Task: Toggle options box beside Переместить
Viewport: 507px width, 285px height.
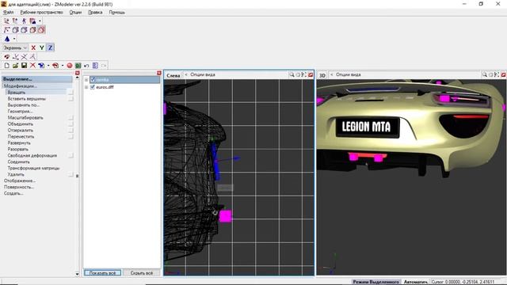Action: coord(71,137)
